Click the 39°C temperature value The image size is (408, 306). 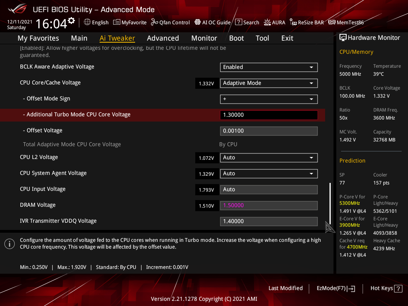click(379, 74)
